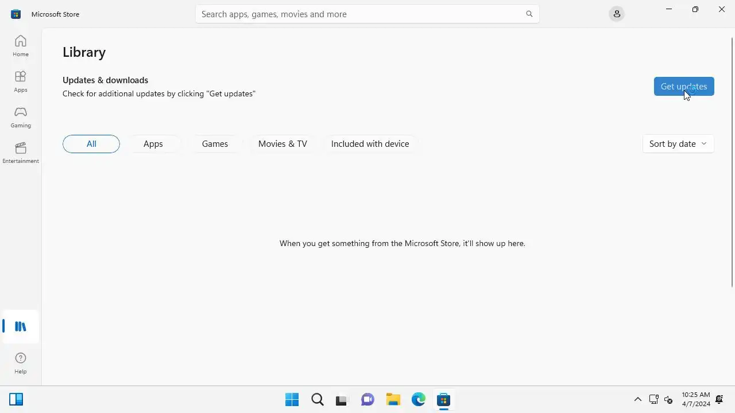Open taskbar Search
Screen dimensions: 735x413
pos(317,399)
